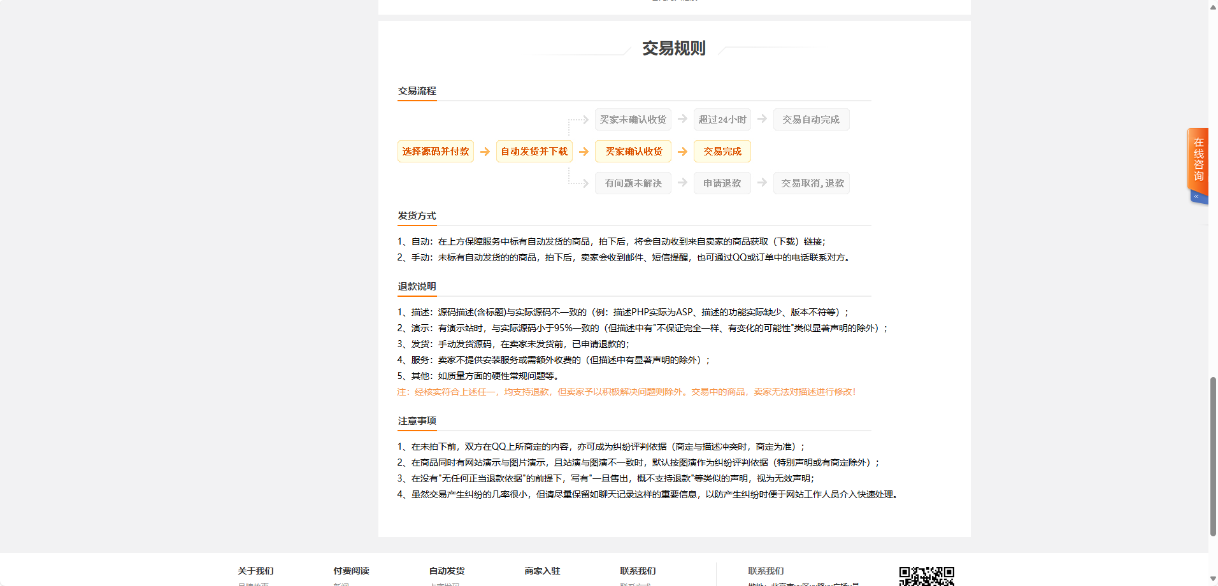
Task: Click the 交易自动完成 gray step
Action: click(x=812, y=120)
